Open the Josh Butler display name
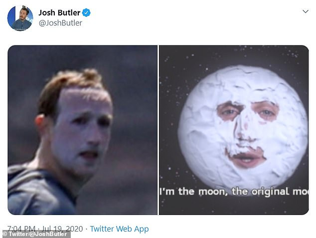The height and width of the screenshot is (238, 316). (59, 12)
